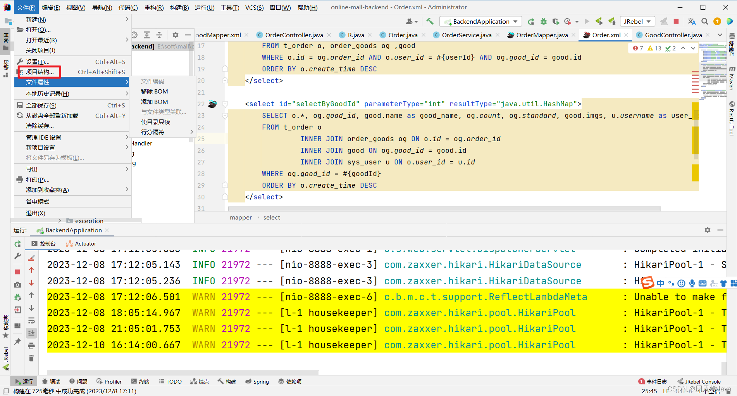Click the red error count indicator showing 7
The image size is (737, 396).
(638, 48)
